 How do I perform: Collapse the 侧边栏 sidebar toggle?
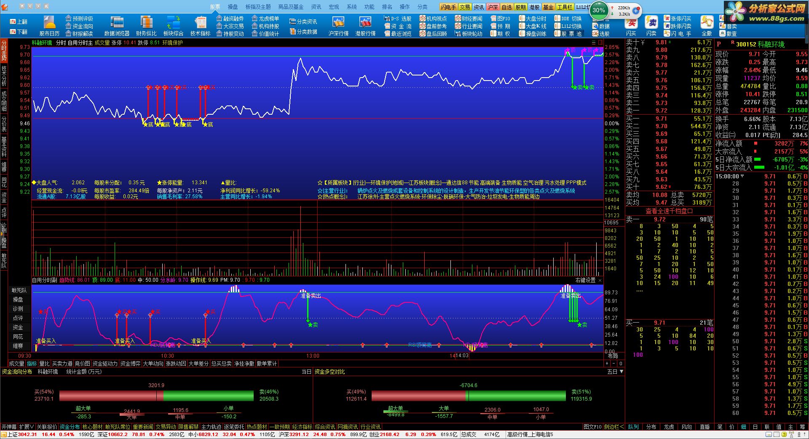tap(614, 427)
